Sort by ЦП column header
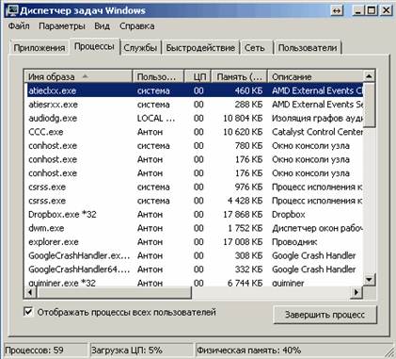The image size is (396, 359). (x=198, y=76)
